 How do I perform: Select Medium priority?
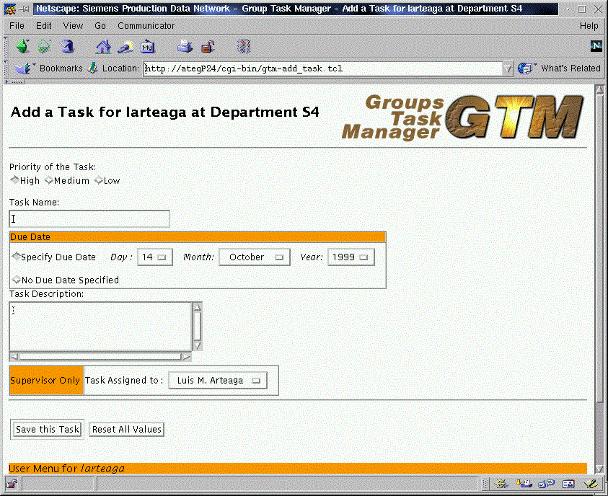(49, 180)
